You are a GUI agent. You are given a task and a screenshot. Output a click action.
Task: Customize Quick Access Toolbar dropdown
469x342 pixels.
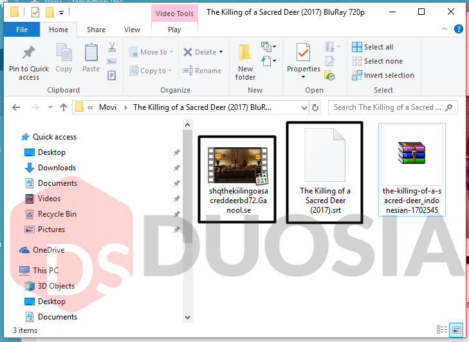(x=61, y=13)
